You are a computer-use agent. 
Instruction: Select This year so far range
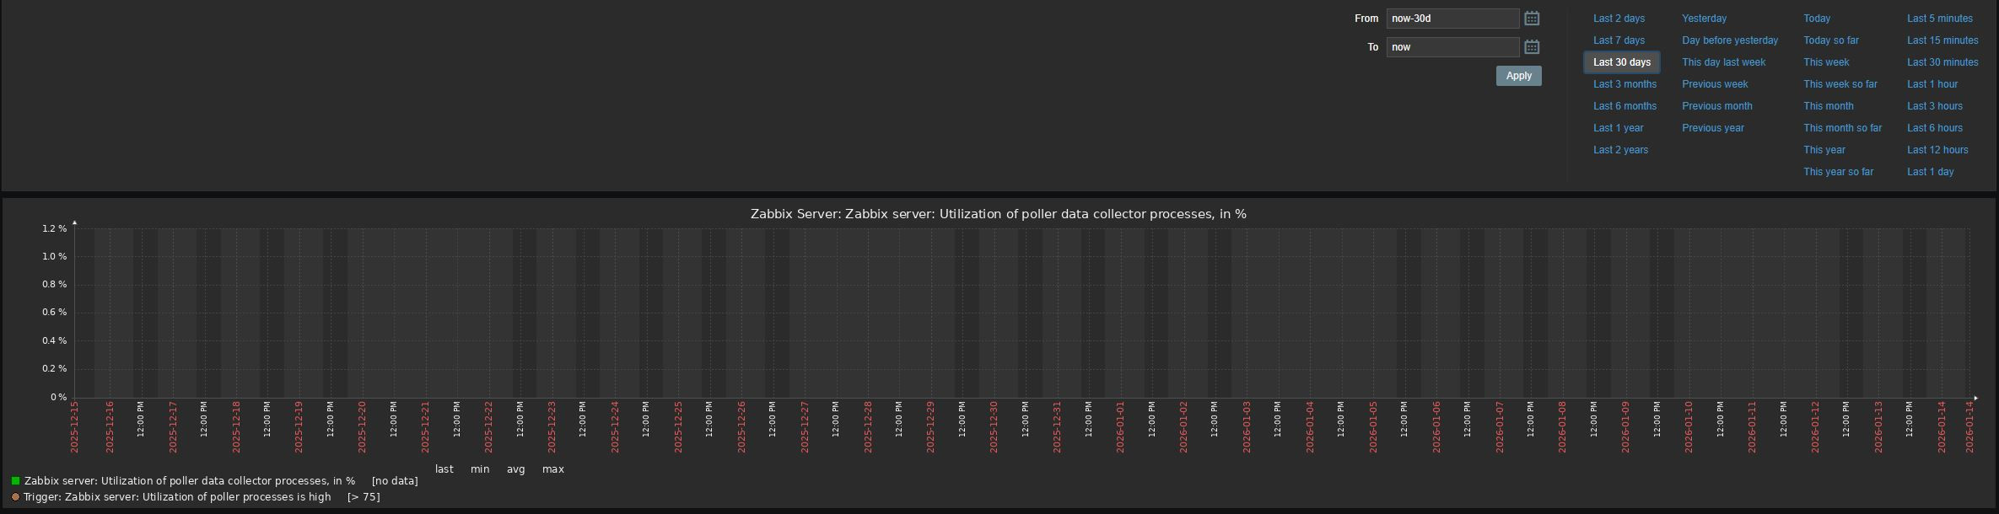[1838, 172]
